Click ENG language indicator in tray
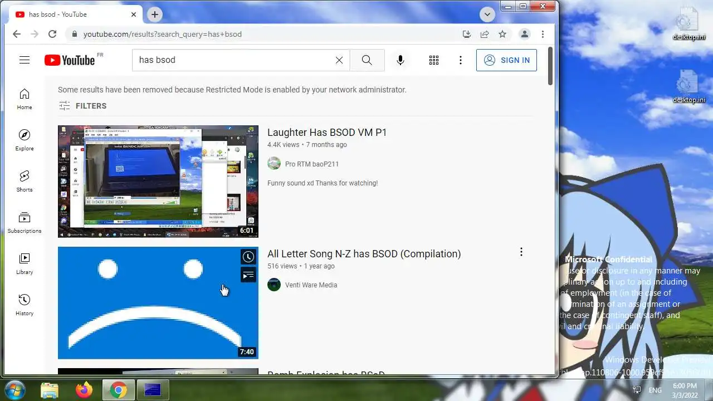The image size is (713, 401). pyautogui.click(x=656, y=390)
